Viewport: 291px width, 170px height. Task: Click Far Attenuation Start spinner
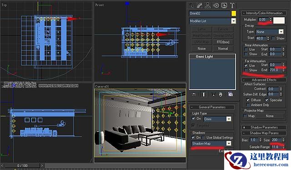(283, 65)
